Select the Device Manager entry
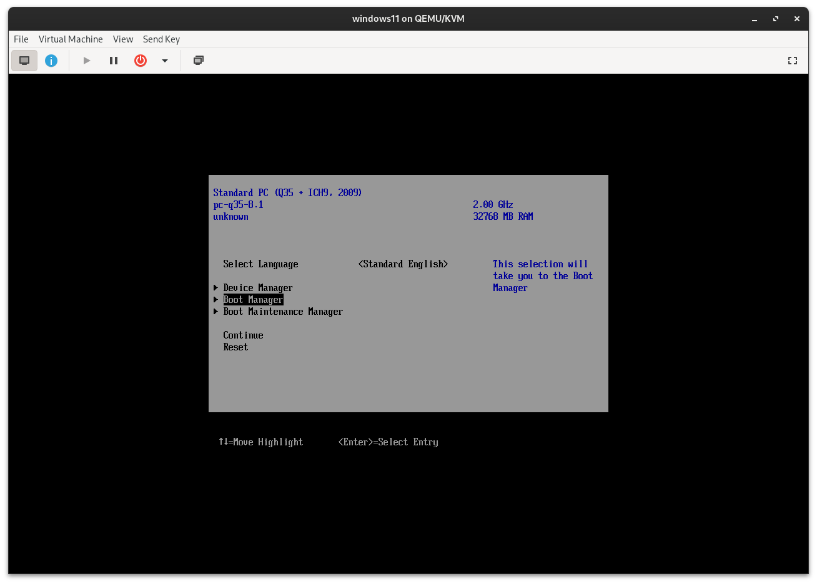The width and height of the screenshot is (817, 584). [258, 288]
